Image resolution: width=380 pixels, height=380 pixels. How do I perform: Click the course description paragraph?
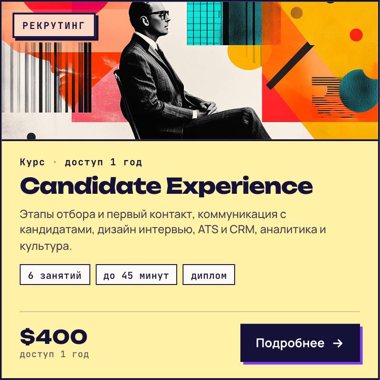pos(173,230)
